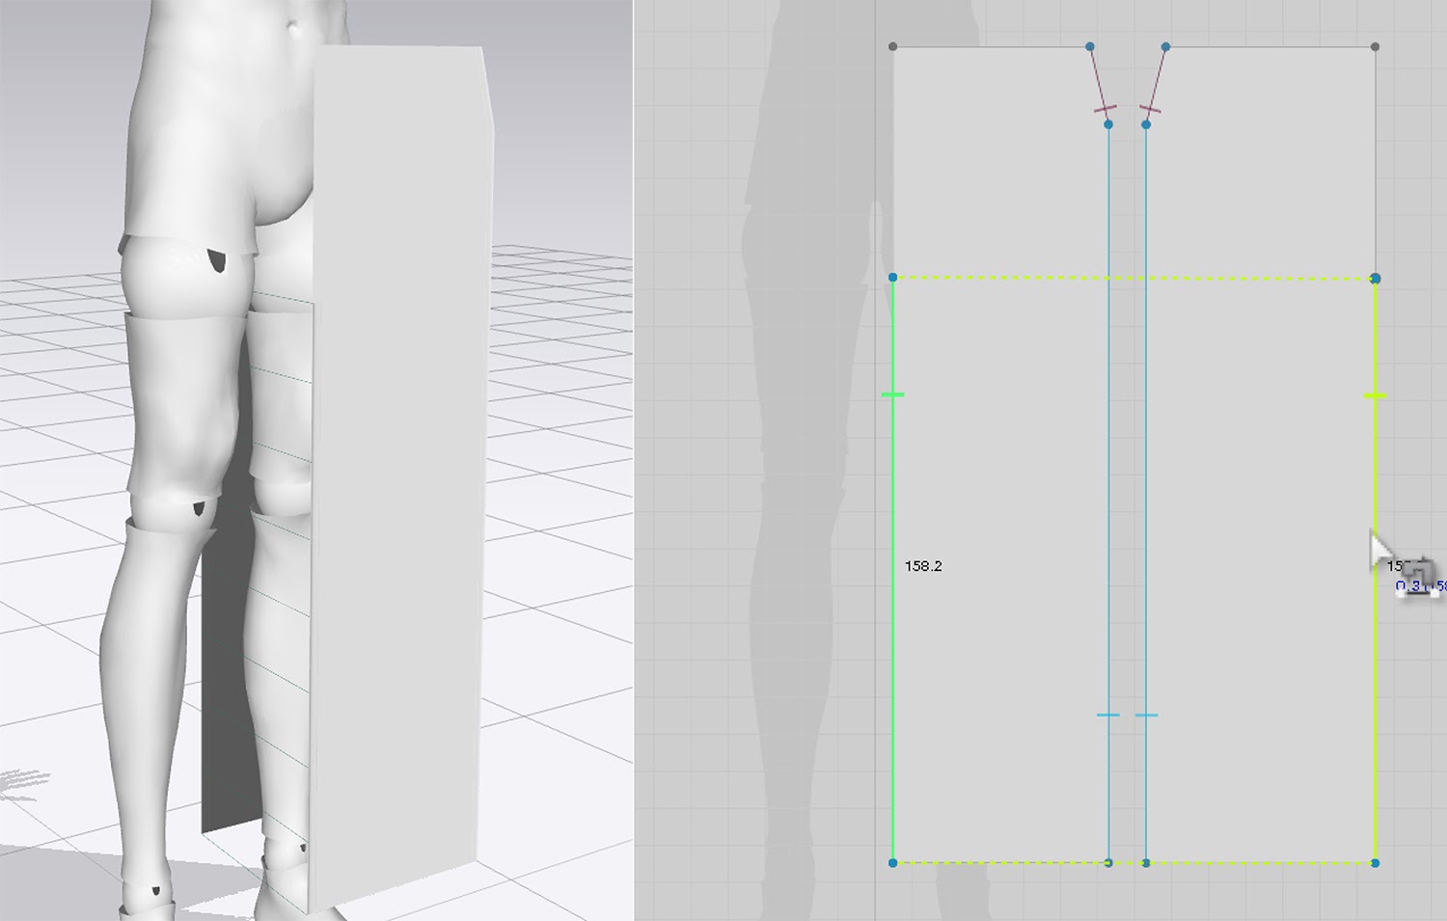The width and height of the screenshot is (1447, 921).
Task: Click the left dart's red notch mark
Action: (1105, 109)
